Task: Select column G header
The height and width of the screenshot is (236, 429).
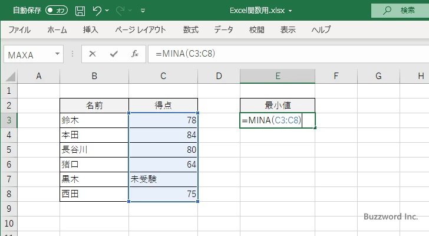Action: [x=379, y=76]
